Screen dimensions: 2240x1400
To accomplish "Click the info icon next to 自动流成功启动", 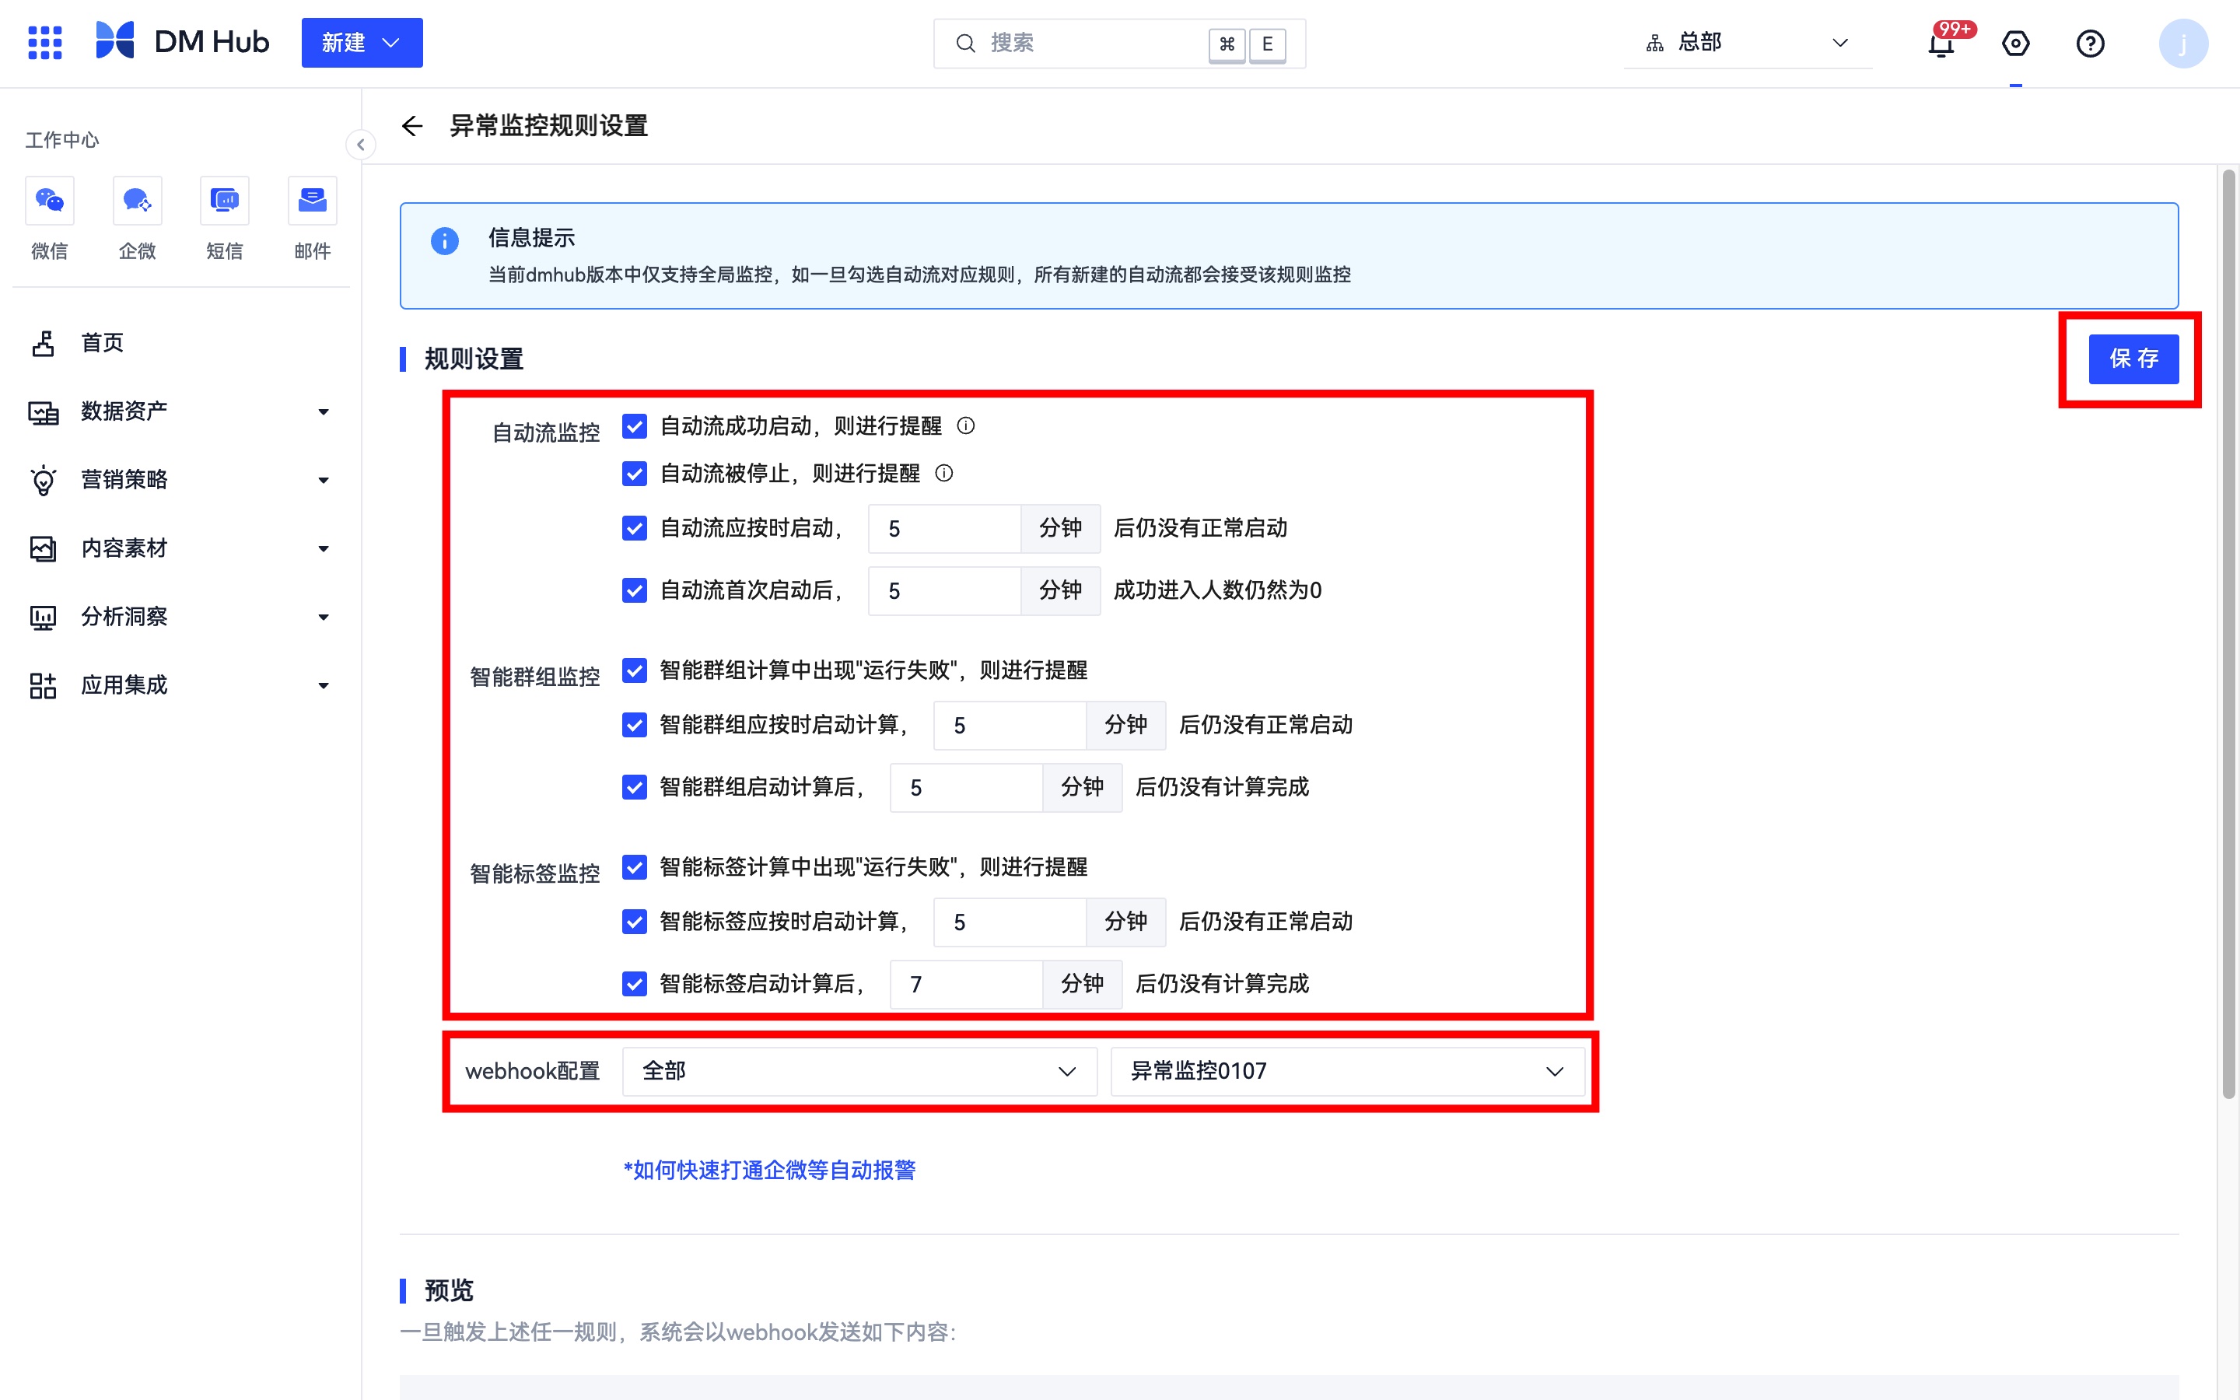I will [965, 426].
